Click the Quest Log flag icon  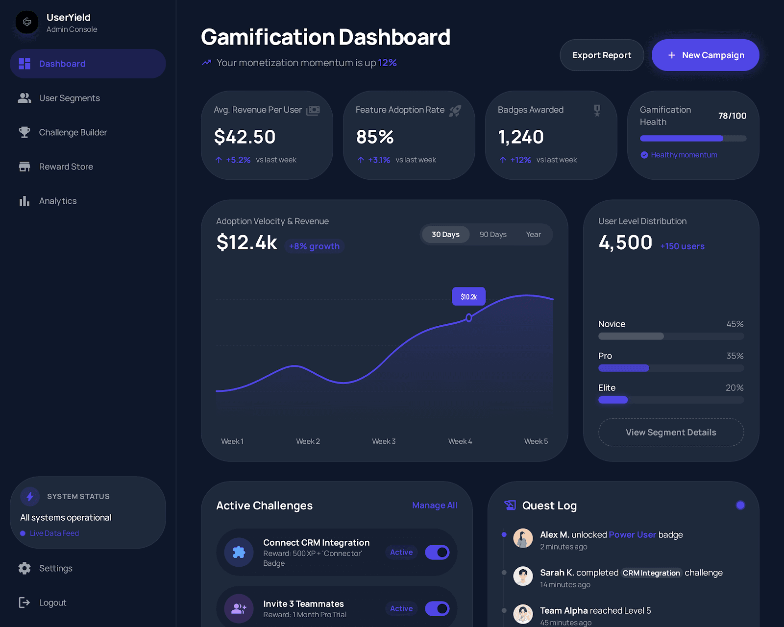click(510, 505)
